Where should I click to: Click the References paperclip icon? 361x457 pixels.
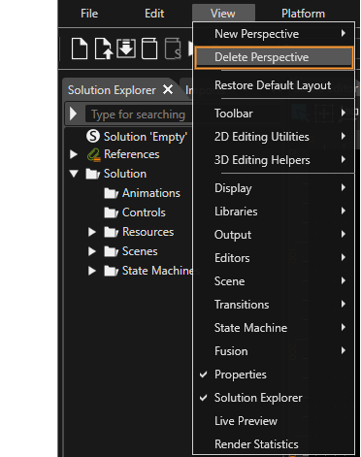point(94,155)
